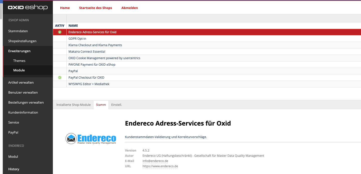Click the OXID eShop logo
The width and height of the screenshot is (361, 174).
[x=28, y=7]
